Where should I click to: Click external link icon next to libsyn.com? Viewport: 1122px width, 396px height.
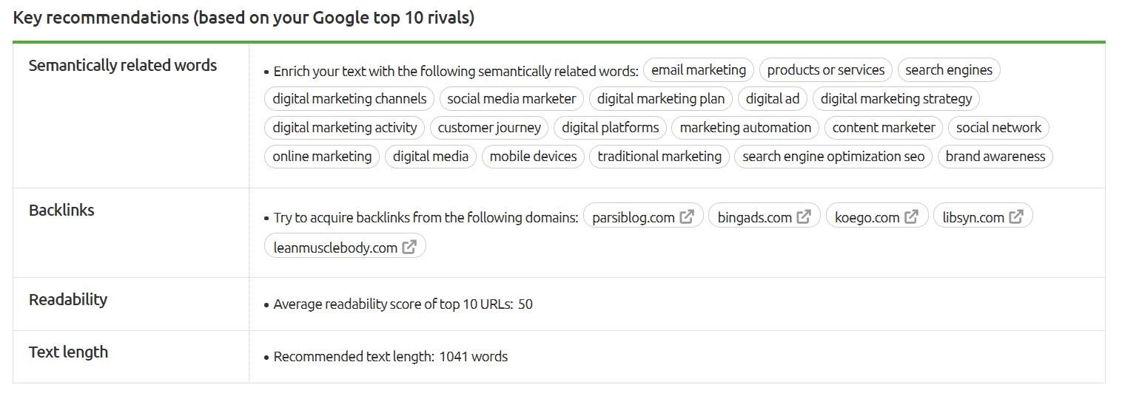[1016, 216]
